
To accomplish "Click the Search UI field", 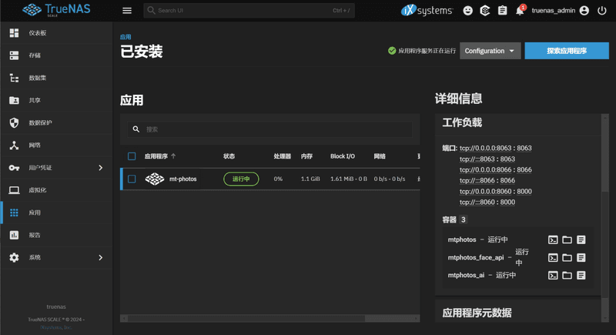I will click(249, 11).
